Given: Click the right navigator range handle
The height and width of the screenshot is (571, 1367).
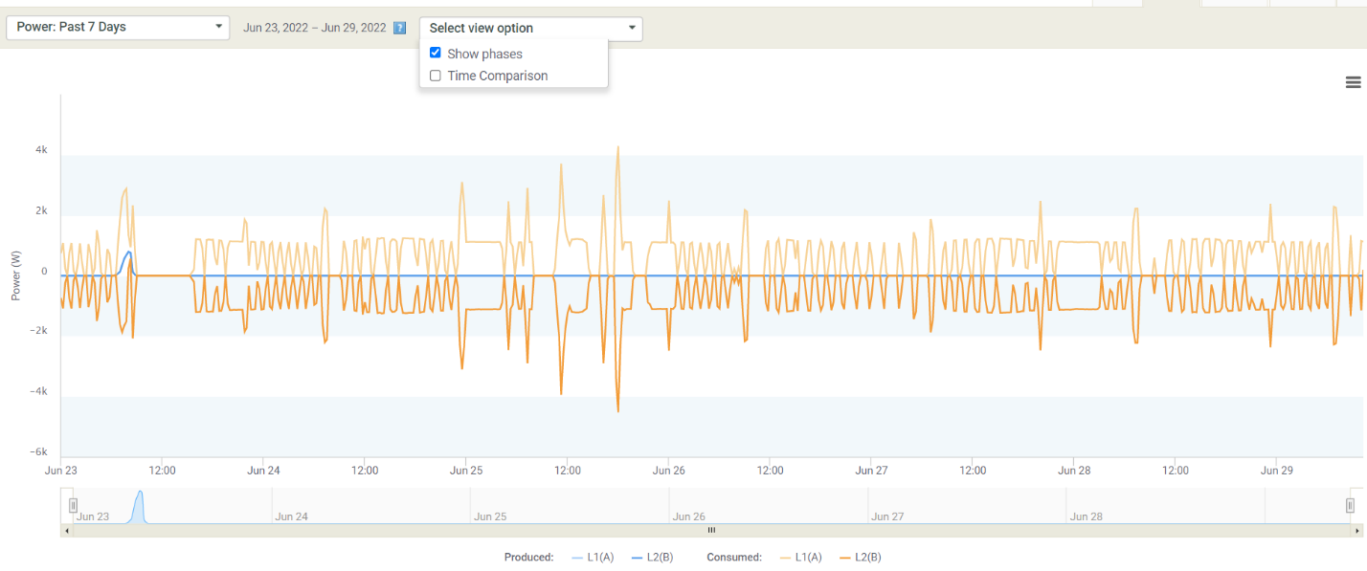Looking at the screenshot, I should (1350, 505).
